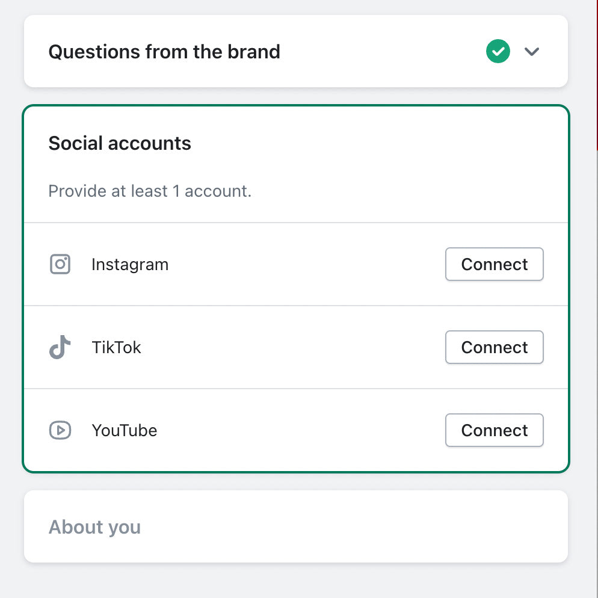Click blank space between YouTube label and Connect
Screen dimensions: 598x598
point(301,430)
